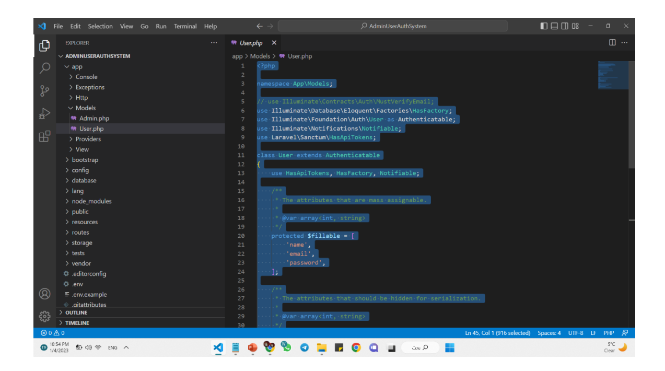
Task: Expand the Http folder
Action: point(81,98)
